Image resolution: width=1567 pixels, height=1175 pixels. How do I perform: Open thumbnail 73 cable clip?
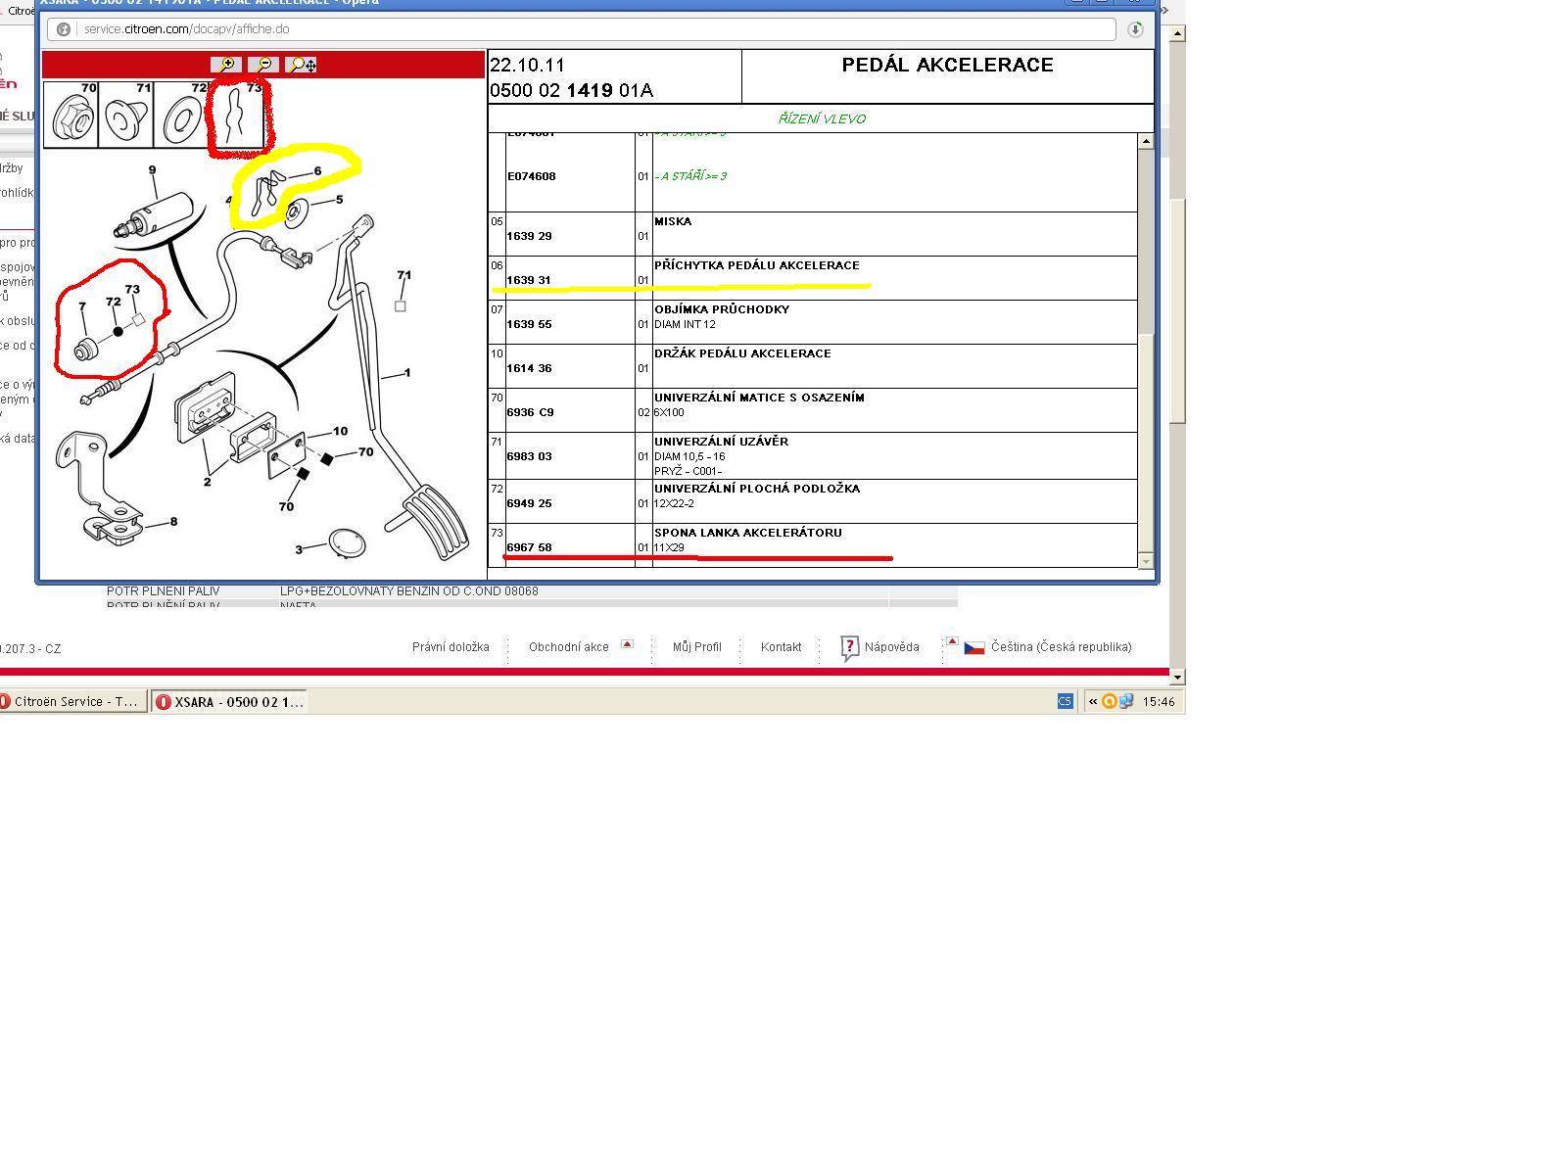pos(236,115)
